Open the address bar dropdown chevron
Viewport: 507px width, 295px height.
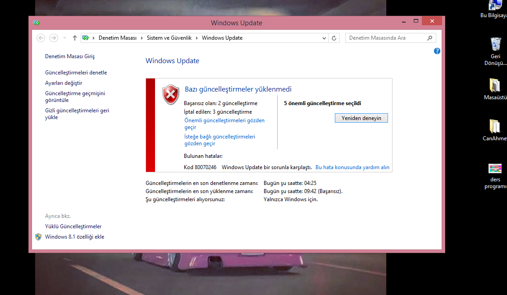(x=324, y=38)
